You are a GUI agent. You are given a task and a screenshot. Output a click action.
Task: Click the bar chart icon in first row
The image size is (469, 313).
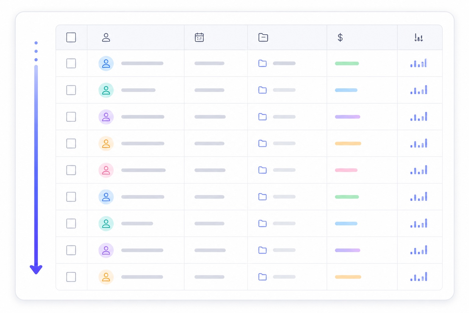[419, 63]
